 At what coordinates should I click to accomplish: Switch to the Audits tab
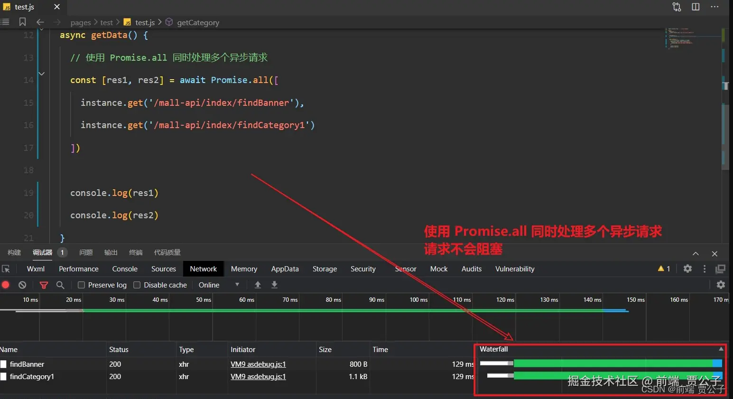click(472, 269)
